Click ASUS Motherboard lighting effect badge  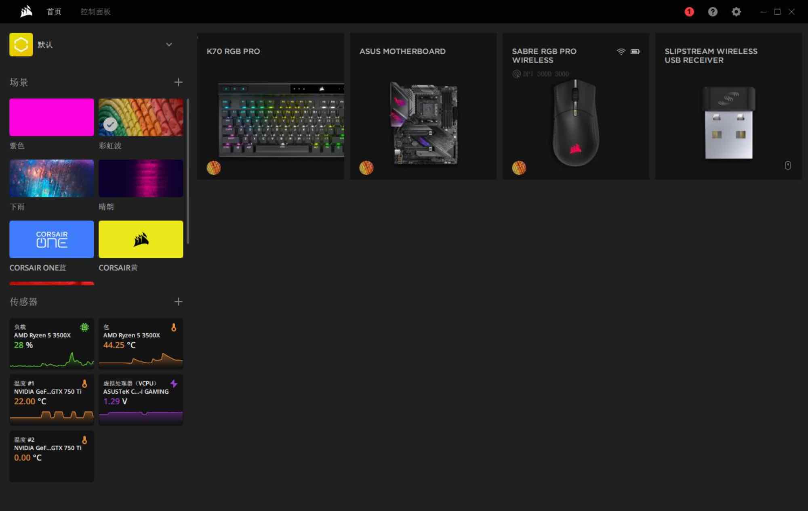[366, 168]
